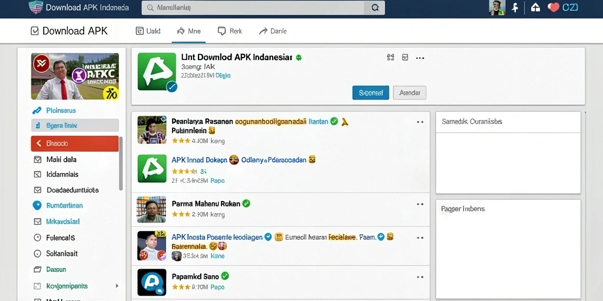
Task: Click the blue Sitoneal button
Action: [x=371, y=93]
